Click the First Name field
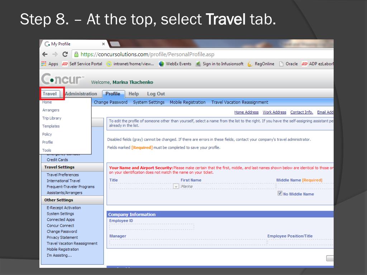The width and height of the screenshot is (367, 275). [x=228, y=186]
